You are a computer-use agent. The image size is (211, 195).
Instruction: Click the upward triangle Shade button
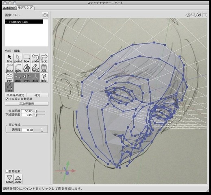(18, 179)
